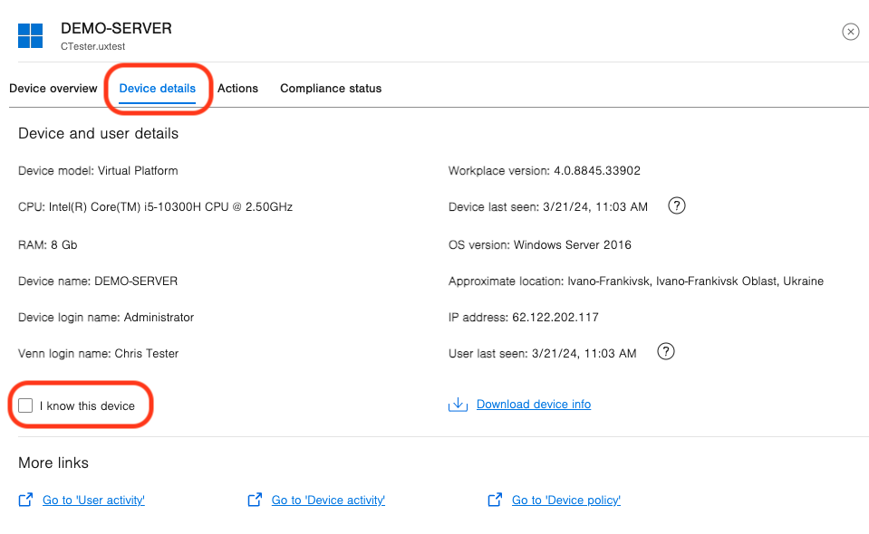This screenshot has width=869, height=534.
Task: Switch to the Device overview tab
Action: pyautogui.click(x=53, y=89)
